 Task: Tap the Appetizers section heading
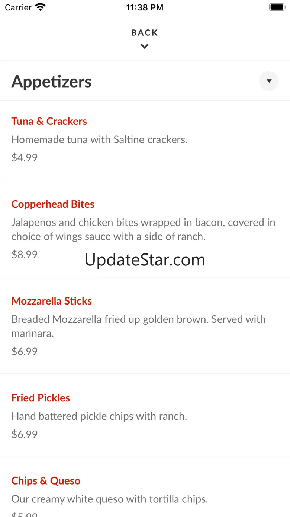[52, 82]
